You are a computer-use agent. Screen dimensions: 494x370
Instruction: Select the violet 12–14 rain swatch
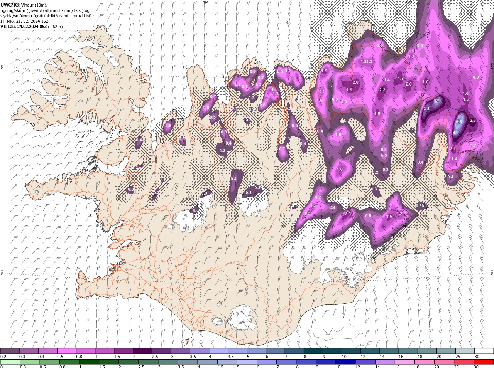365,362
